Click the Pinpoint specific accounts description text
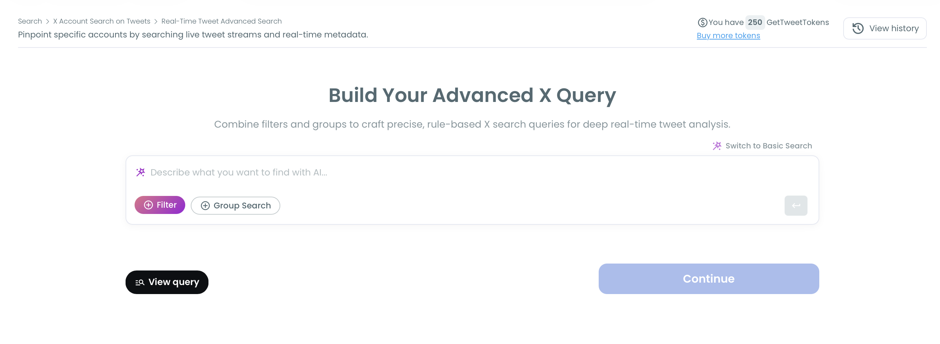This screenshot has height=344, width=940. 193,35
